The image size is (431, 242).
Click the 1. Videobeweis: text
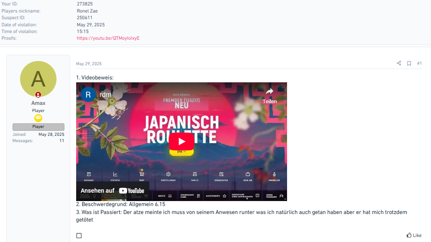[x=95, y=77]
